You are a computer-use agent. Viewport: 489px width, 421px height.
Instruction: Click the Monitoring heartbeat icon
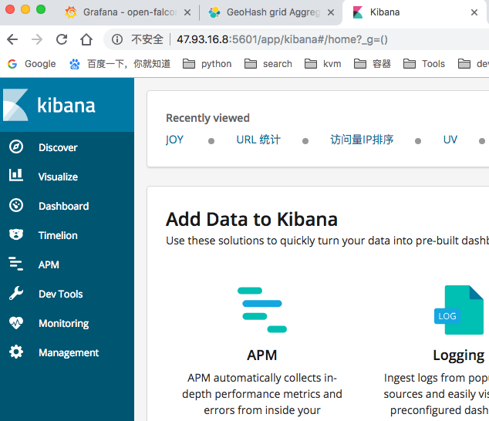click(16, 323)
